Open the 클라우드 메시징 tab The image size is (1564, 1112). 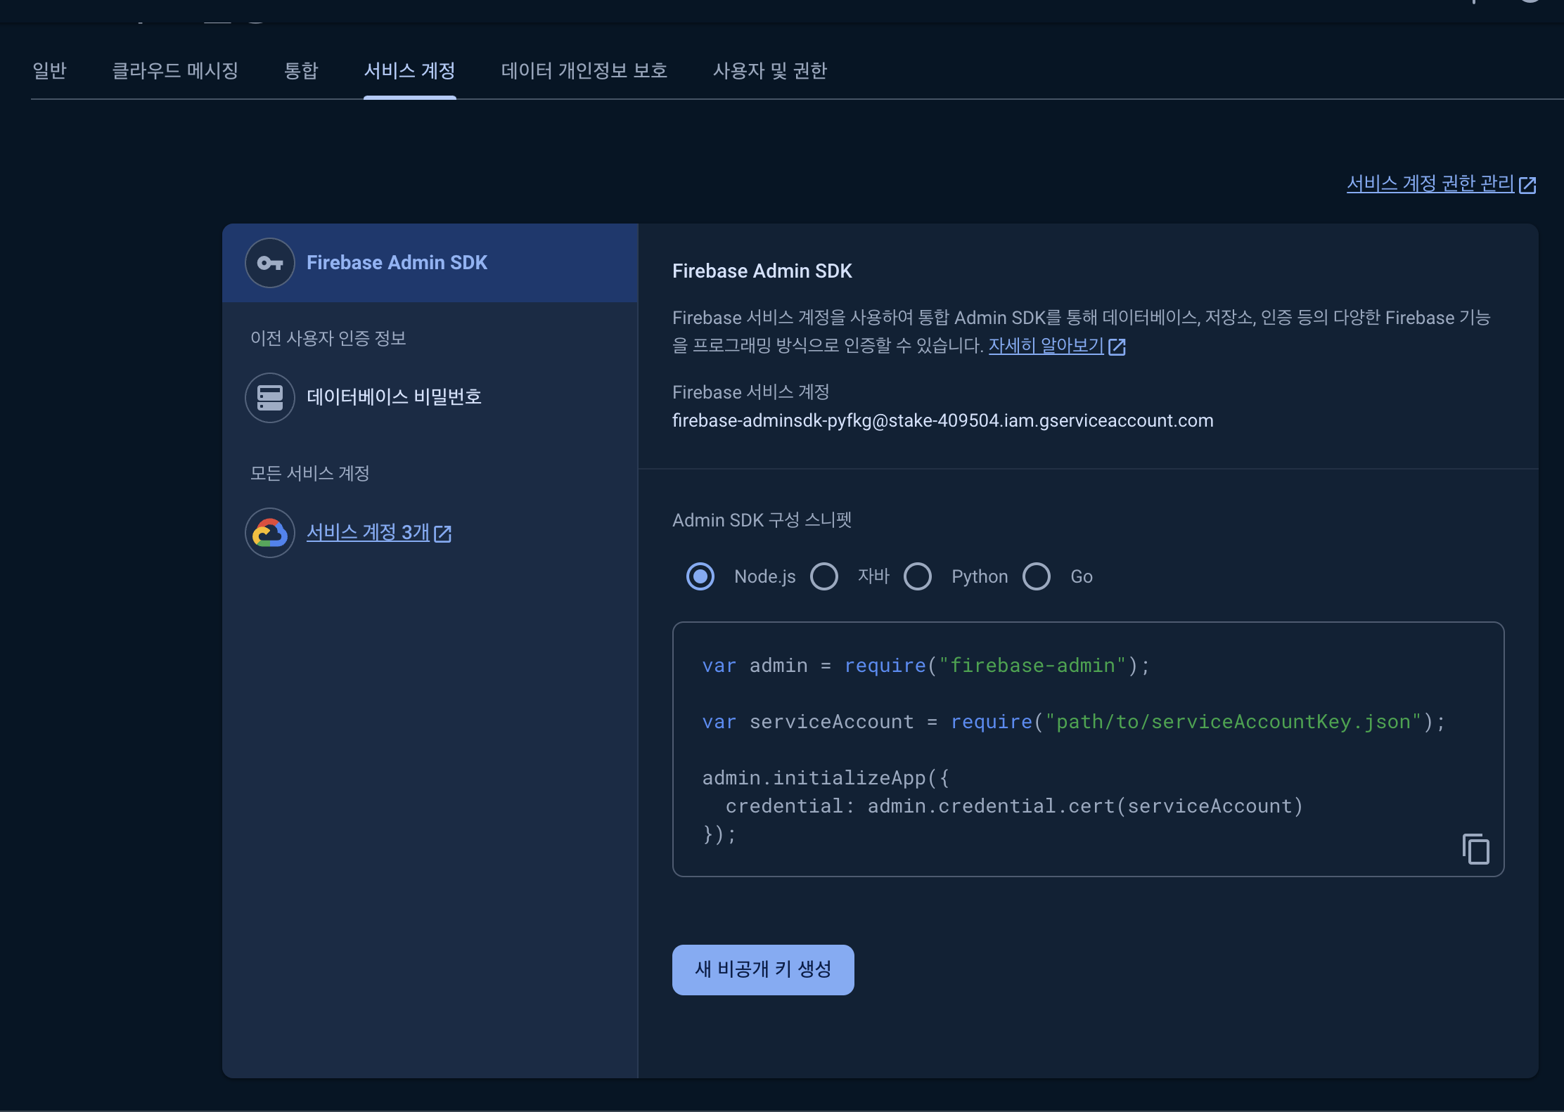tap(175, 70)
